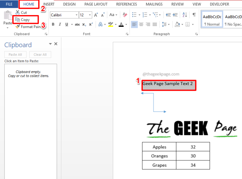
Task: Grow font size with larger A
Action: (96, 15)
